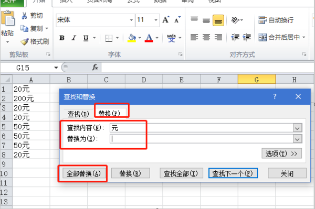Set middle vertical alignment
Viewport: 315px width, 209px height.
(206, 20)
